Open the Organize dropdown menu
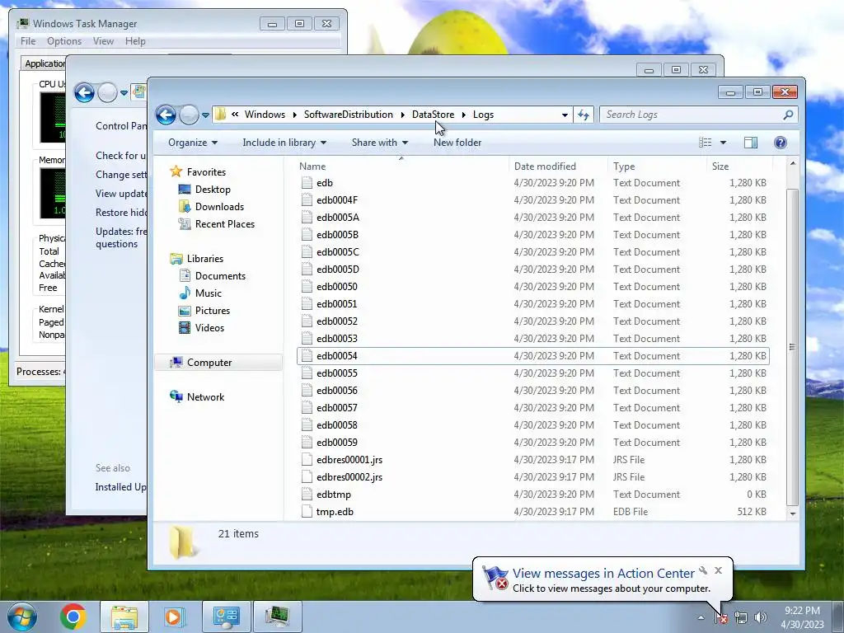This screenshot has height=633, width=844. [193, 143]
